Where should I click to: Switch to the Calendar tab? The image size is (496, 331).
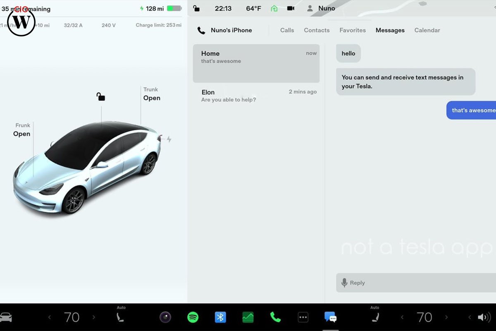[x=427, y=30]
